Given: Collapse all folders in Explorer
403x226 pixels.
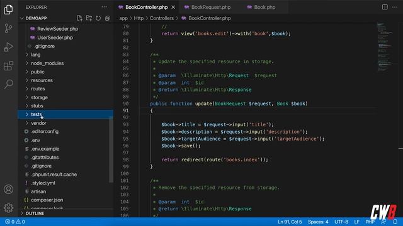Looking at the screenshot, I should click(108, 18).
